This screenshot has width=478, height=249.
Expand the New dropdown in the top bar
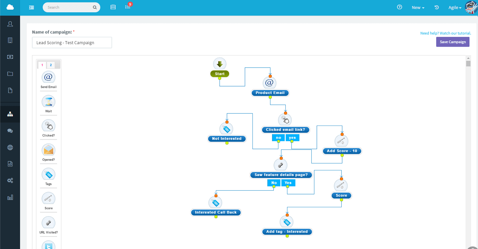418,7
